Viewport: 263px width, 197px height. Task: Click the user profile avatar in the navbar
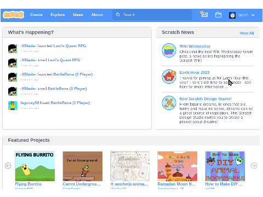click(x=232, y=15)
